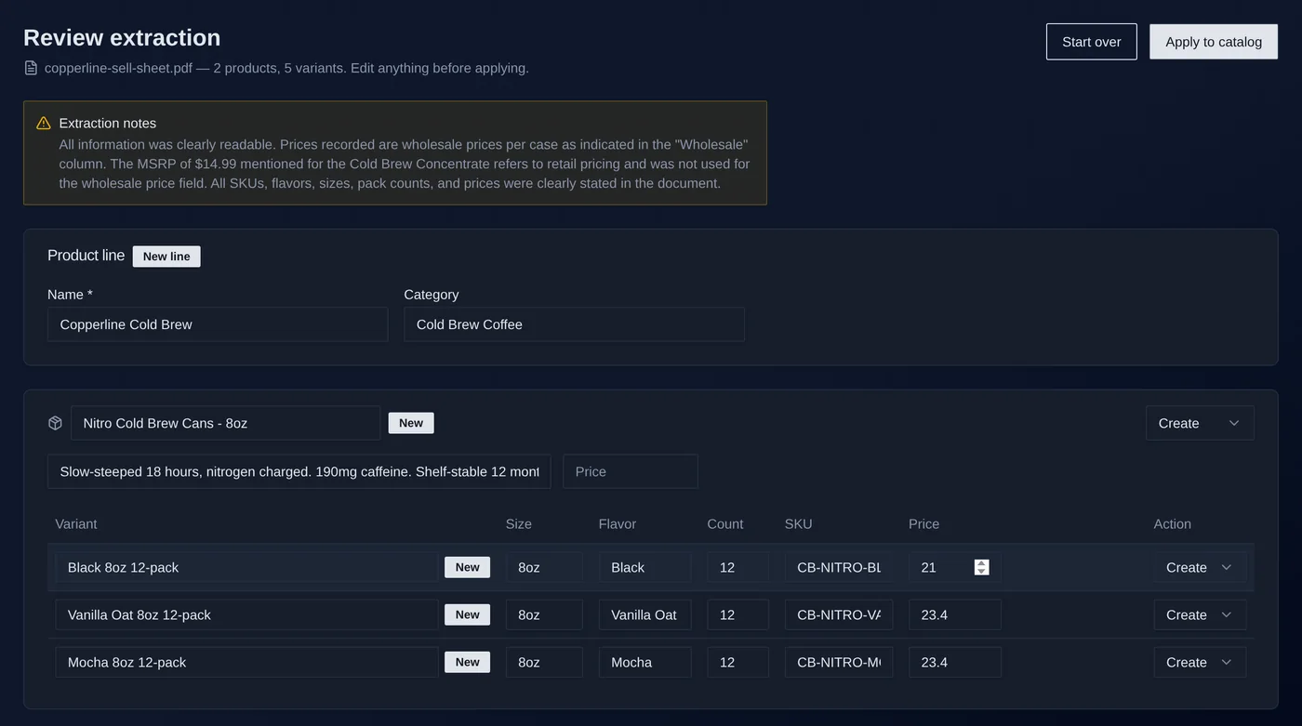Viewport: 1302px width, 726px height.
Task: Click the extraction notes warning icon
Action: click(43, 123)
